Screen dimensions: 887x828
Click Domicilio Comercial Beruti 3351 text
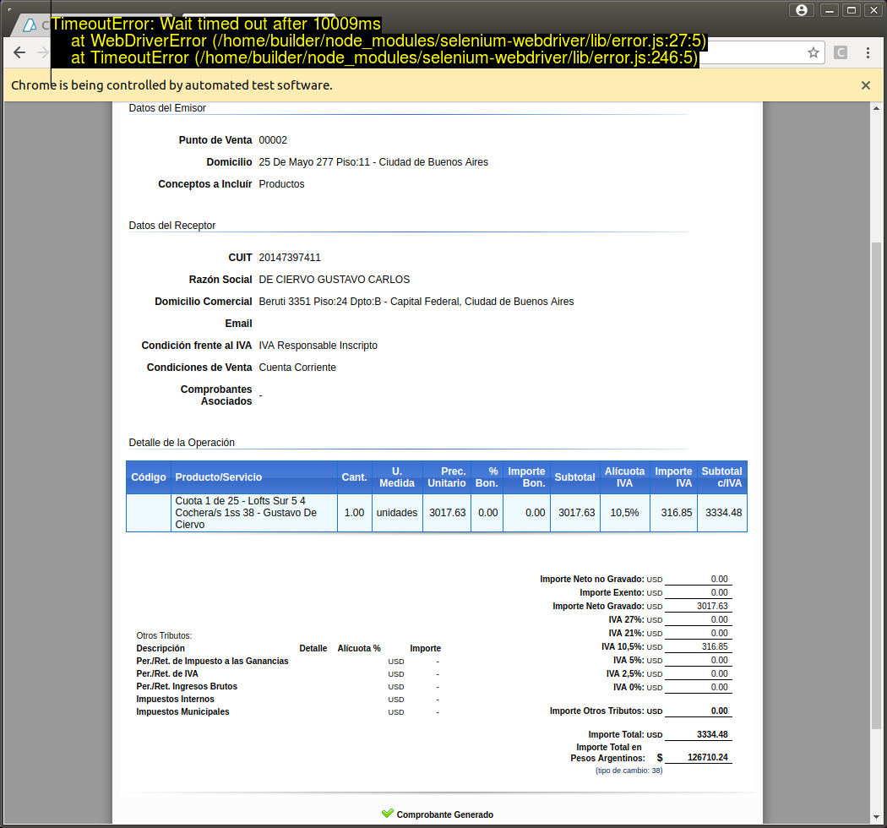416,302
